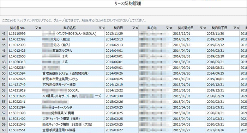
Task: Select contract number L15031402
Action: pos(24,119)
